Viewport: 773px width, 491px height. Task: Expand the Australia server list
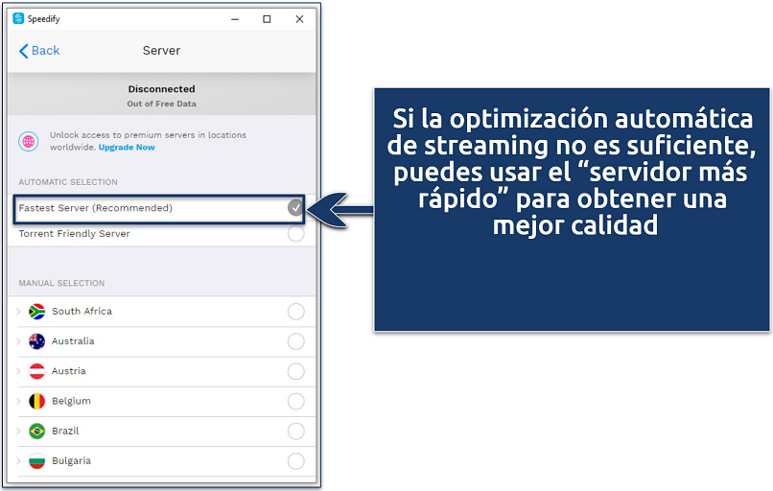[x=18, y=341]
